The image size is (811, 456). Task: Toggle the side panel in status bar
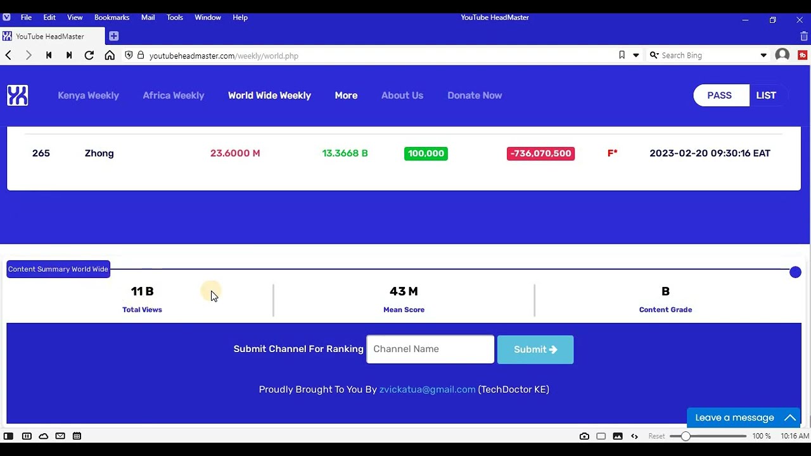(x=8, y=436)
